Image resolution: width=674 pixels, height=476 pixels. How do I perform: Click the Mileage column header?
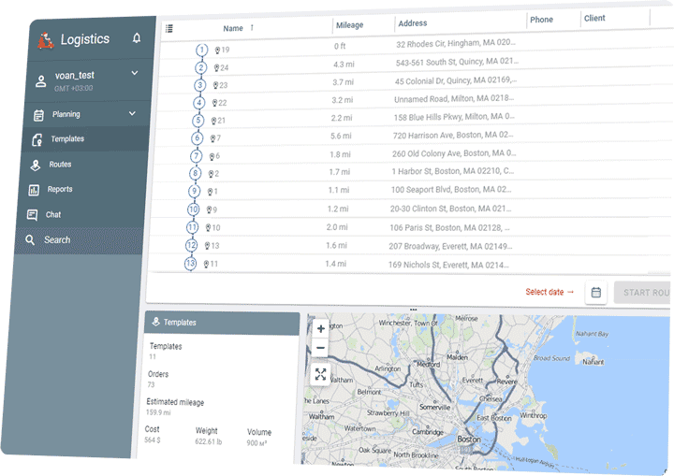[349, 25]
